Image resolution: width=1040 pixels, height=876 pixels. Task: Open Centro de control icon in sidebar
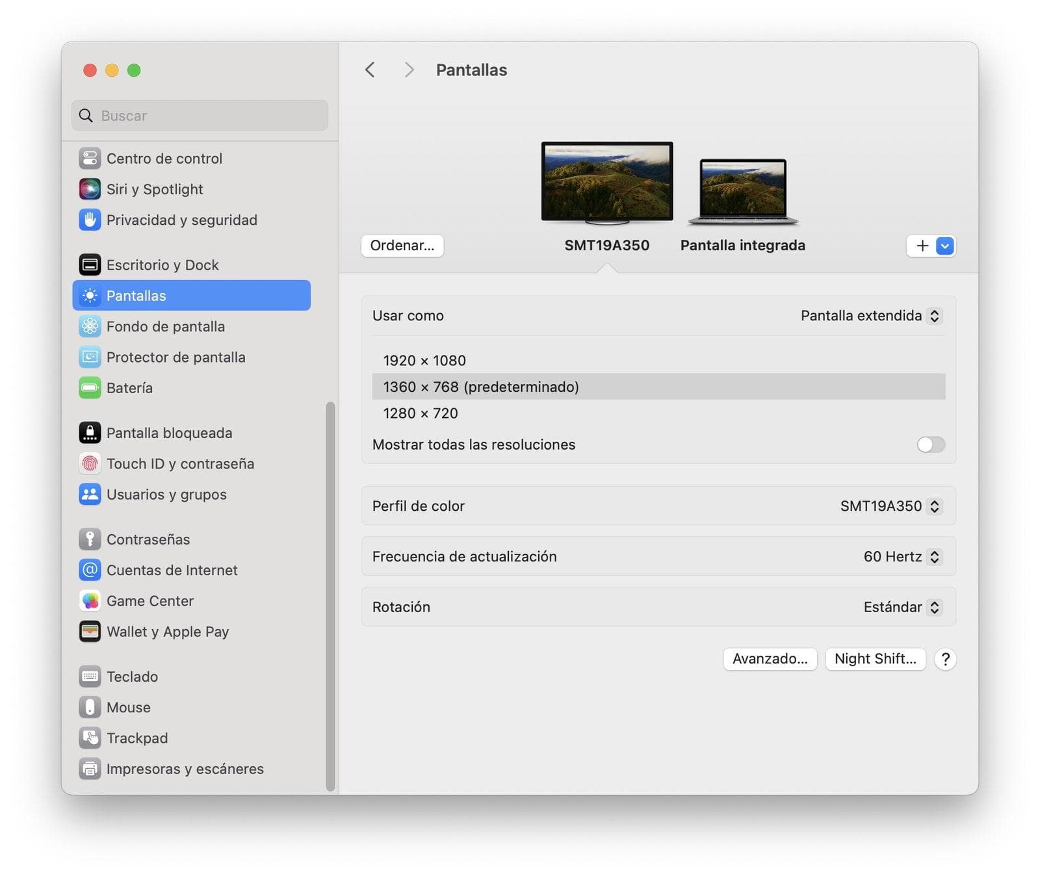pos(90,159)
